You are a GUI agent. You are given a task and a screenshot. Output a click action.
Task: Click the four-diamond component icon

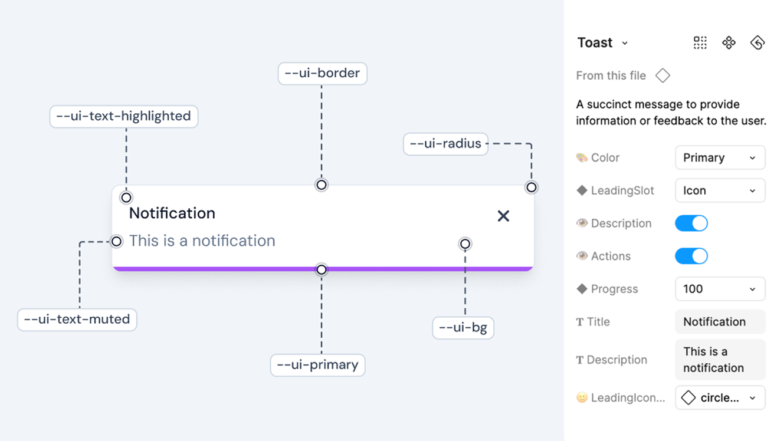click(x=729, y=42)
